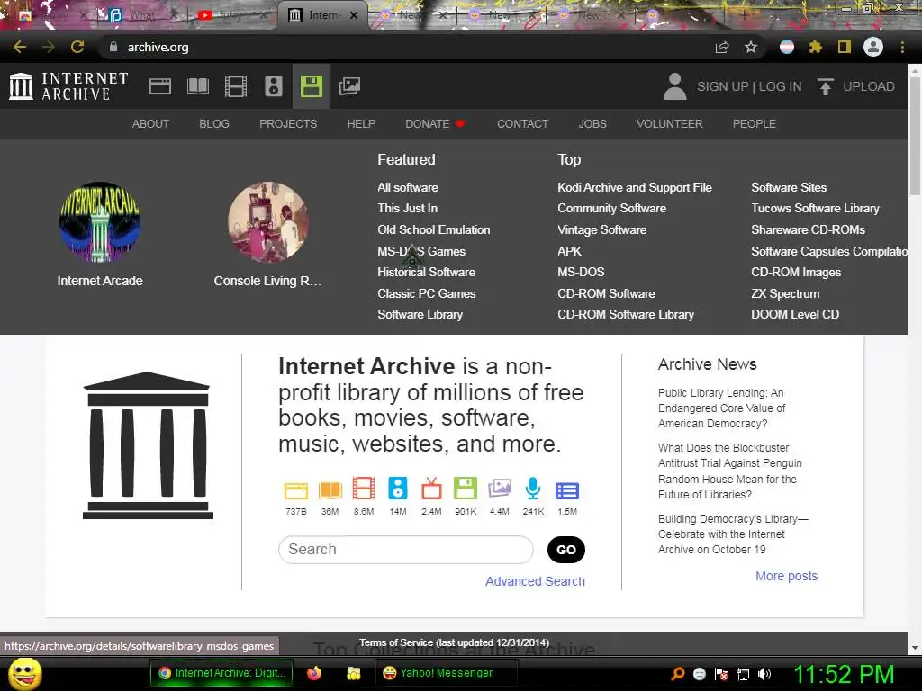Click the blue list icon labeled 1.5M

pyautogui.click(x=567, y=490)
